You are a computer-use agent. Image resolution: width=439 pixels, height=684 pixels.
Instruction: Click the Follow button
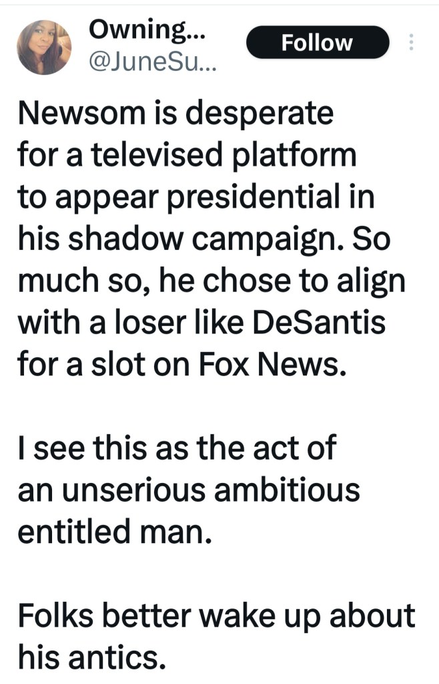tap(317, 43)
